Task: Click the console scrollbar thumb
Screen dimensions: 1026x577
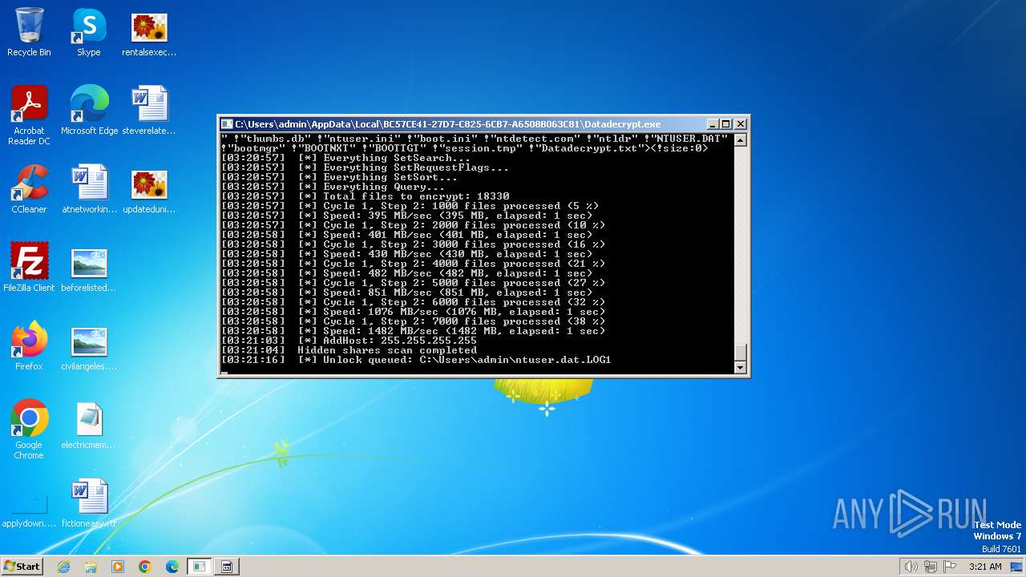Action: coord(741,352)
